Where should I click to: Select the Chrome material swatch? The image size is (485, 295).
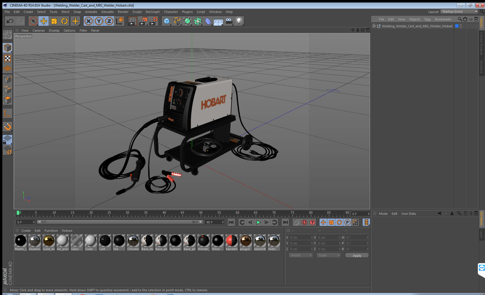(x=133, y=242)
